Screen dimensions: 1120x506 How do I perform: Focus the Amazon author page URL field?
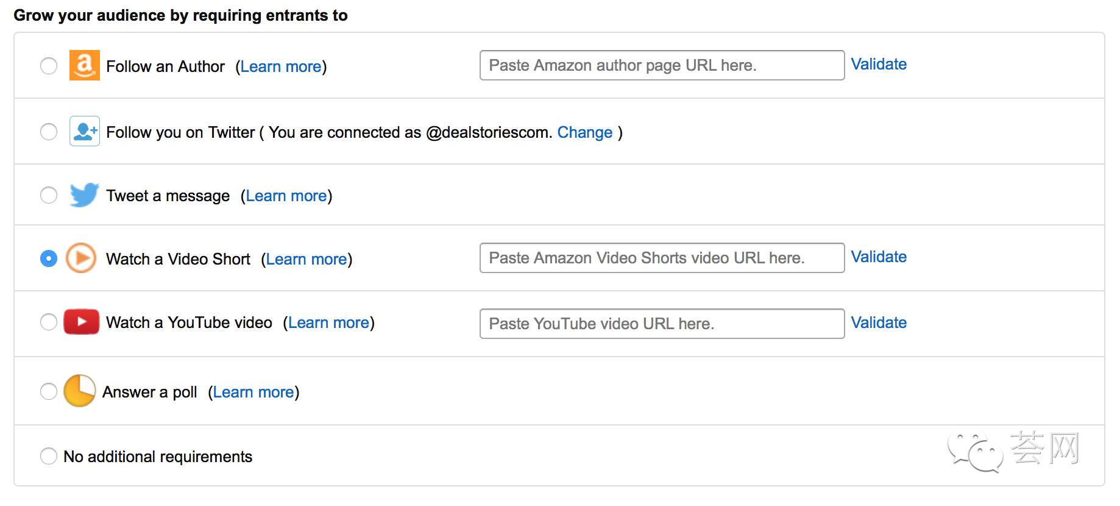[x=662, y=65]
